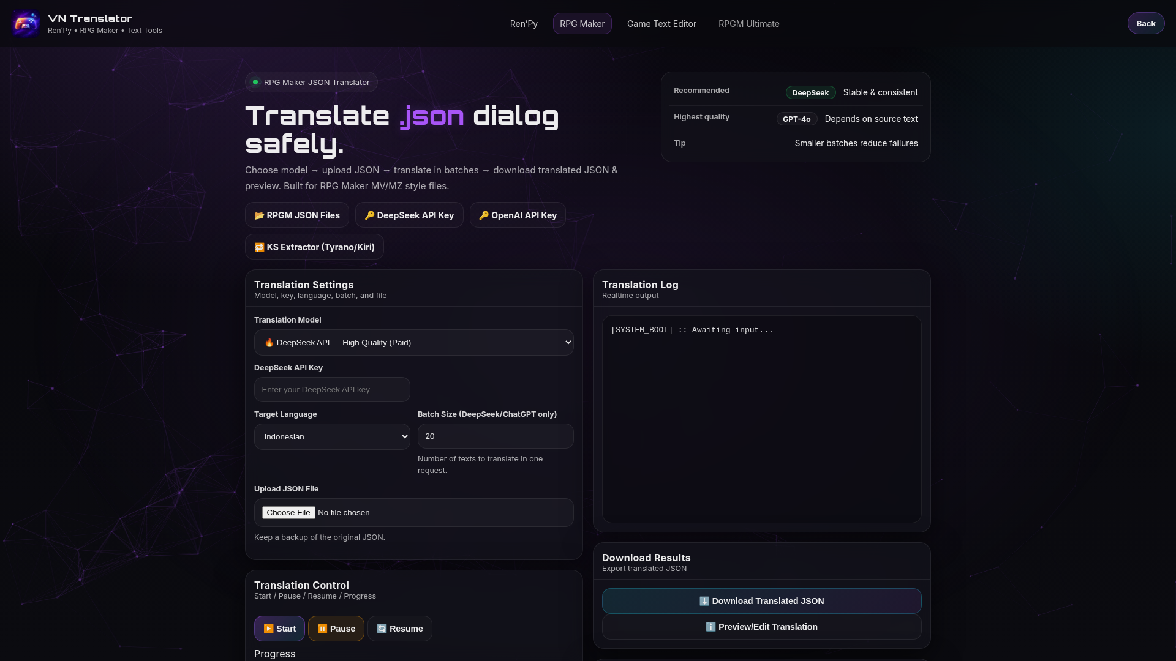Expand the Target Language dropdown
Viewport: 1176px width, 661px height.
(x=332, y=437)
